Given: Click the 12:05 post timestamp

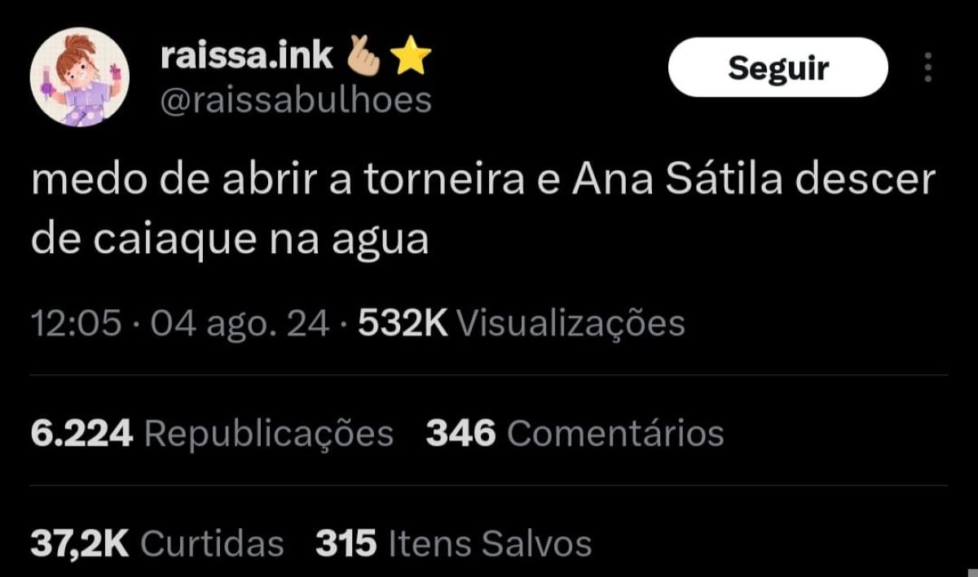Looking at the screenshot, I should point(76,324).
